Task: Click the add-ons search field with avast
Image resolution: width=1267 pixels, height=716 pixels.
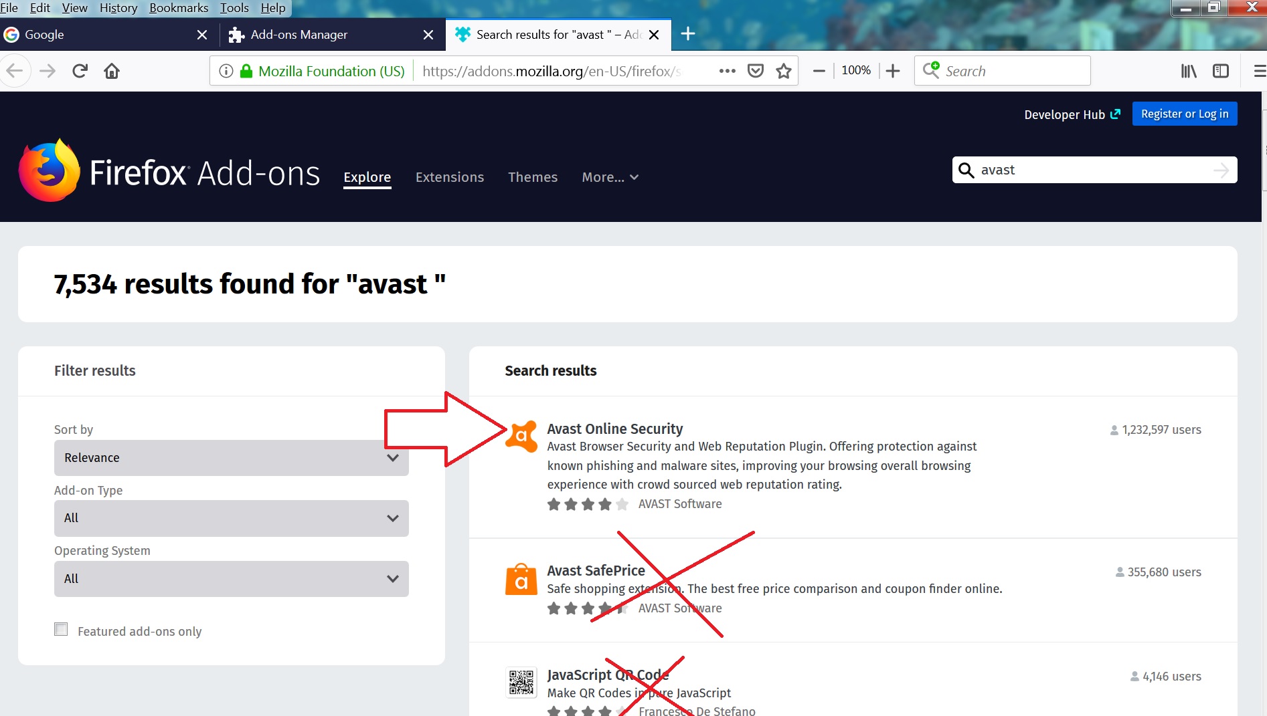Action: pos(1094,170)
